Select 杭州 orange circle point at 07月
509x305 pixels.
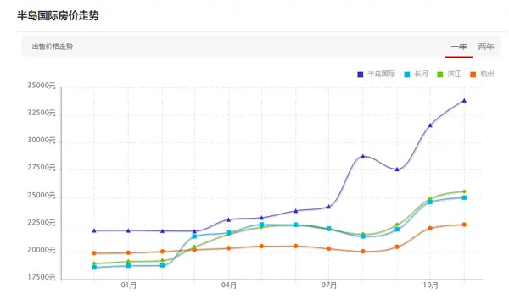coord(329,249)
